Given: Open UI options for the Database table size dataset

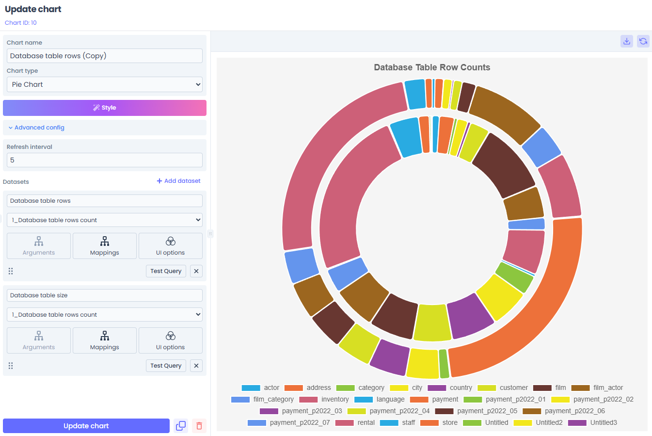Looking at the screenshot, I should [x=171, y=340].
